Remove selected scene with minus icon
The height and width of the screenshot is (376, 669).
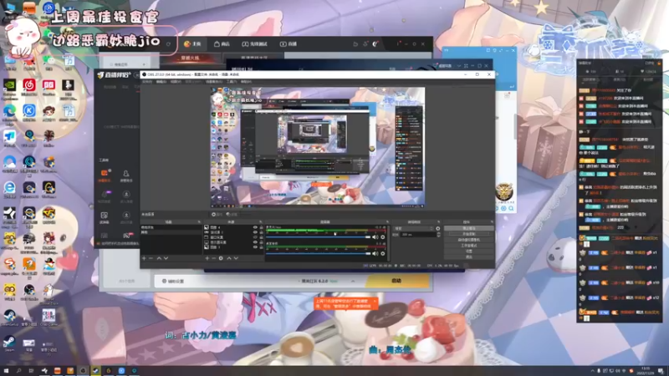151,258
